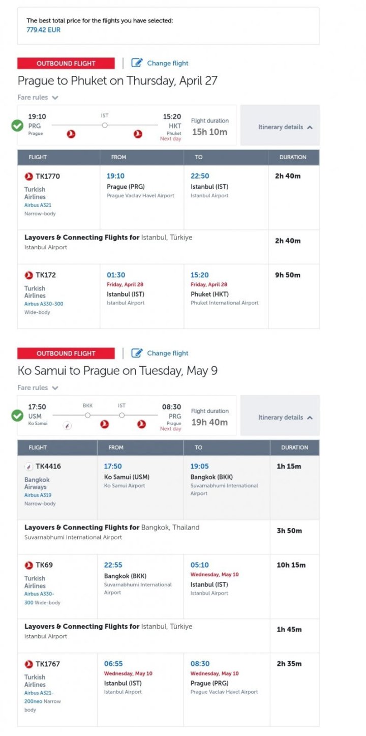
Task: Expand Fare rules for the Prague to Phuket flight
Action: pyautogui.click(x=38, y=98)
